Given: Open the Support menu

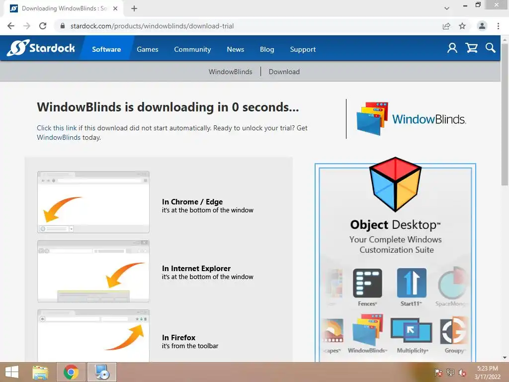Looking at the screenshot, I should point(303,49).
